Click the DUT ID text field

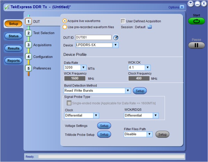pyautogui.click(x=93, y=38)
